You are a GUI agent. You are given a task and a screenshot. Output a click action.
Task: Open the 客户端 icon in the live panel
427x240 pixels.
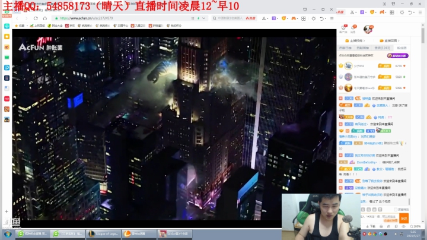pyautogui.click(x=343, y=29)
